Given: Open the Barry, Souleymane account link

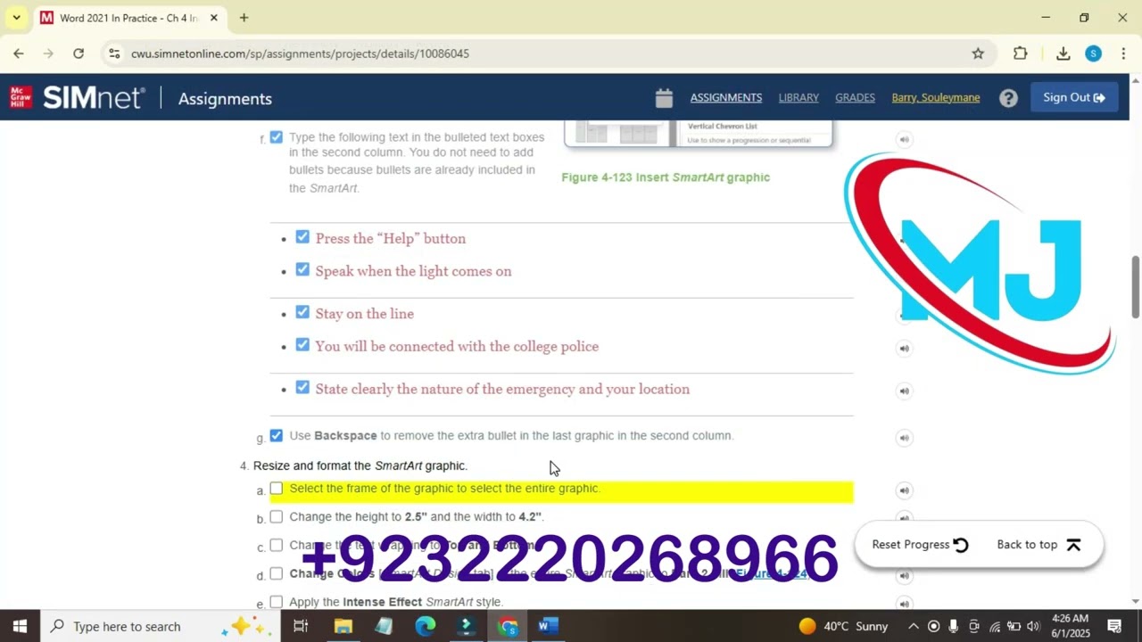Looking at the screenshot, I should pyautogui.click(x=936, y=97).
